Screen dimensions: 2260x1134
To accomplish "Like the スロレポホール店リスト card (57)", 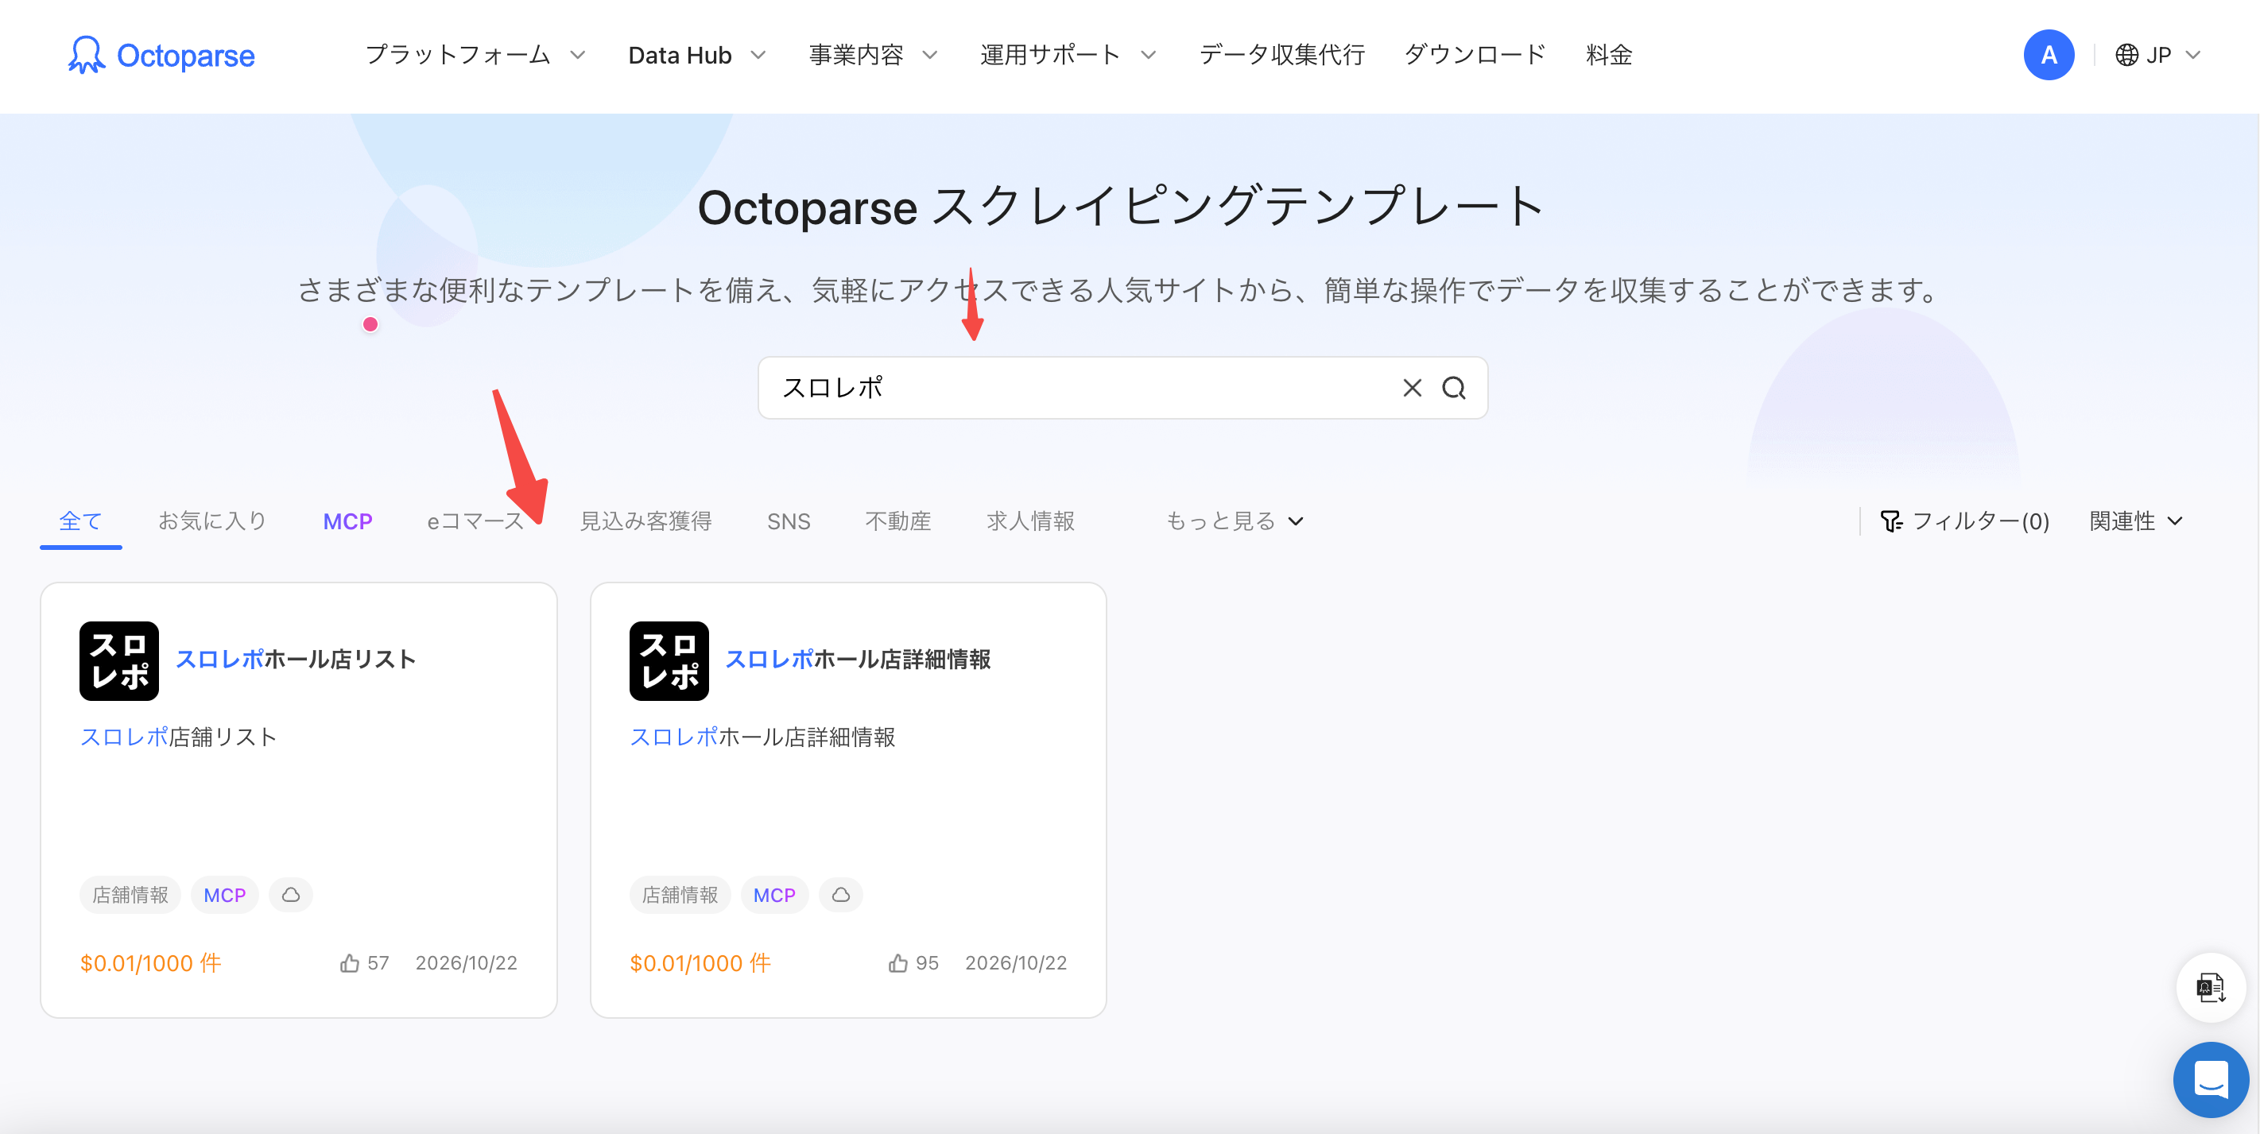I will (349, 963).
